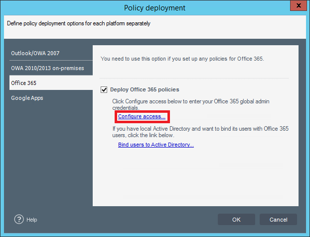Click the 'Policy deployment' window title
The width and height of the screenshot is (310, 237).
155,8
